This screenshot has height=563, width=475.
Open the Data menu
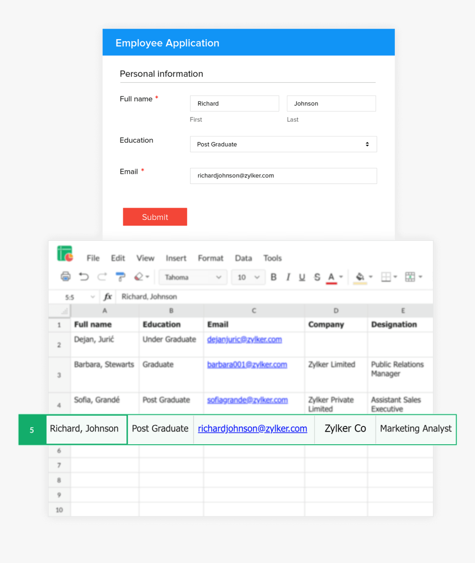pos(243,258)
